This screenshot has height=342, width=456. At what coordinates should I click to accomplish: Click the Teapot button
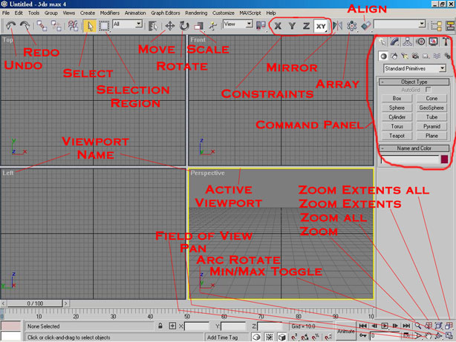click(x=397, y=136)
